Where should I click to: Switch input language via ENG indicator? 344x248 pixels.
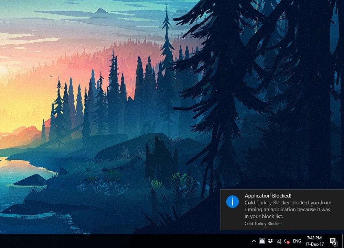[297, 241]
